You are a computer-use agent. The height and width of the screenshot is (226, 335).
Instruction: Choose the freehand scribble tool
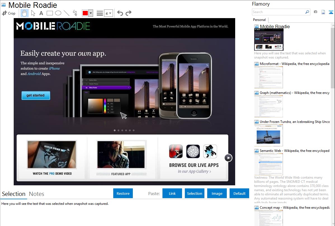coord(75,13)
